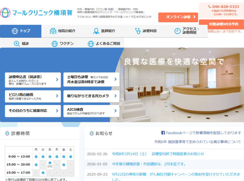Viewport: 244px width, 181px height.
Task: Click the phone icon beside 046-828-5333
Action: click(210, 7)
